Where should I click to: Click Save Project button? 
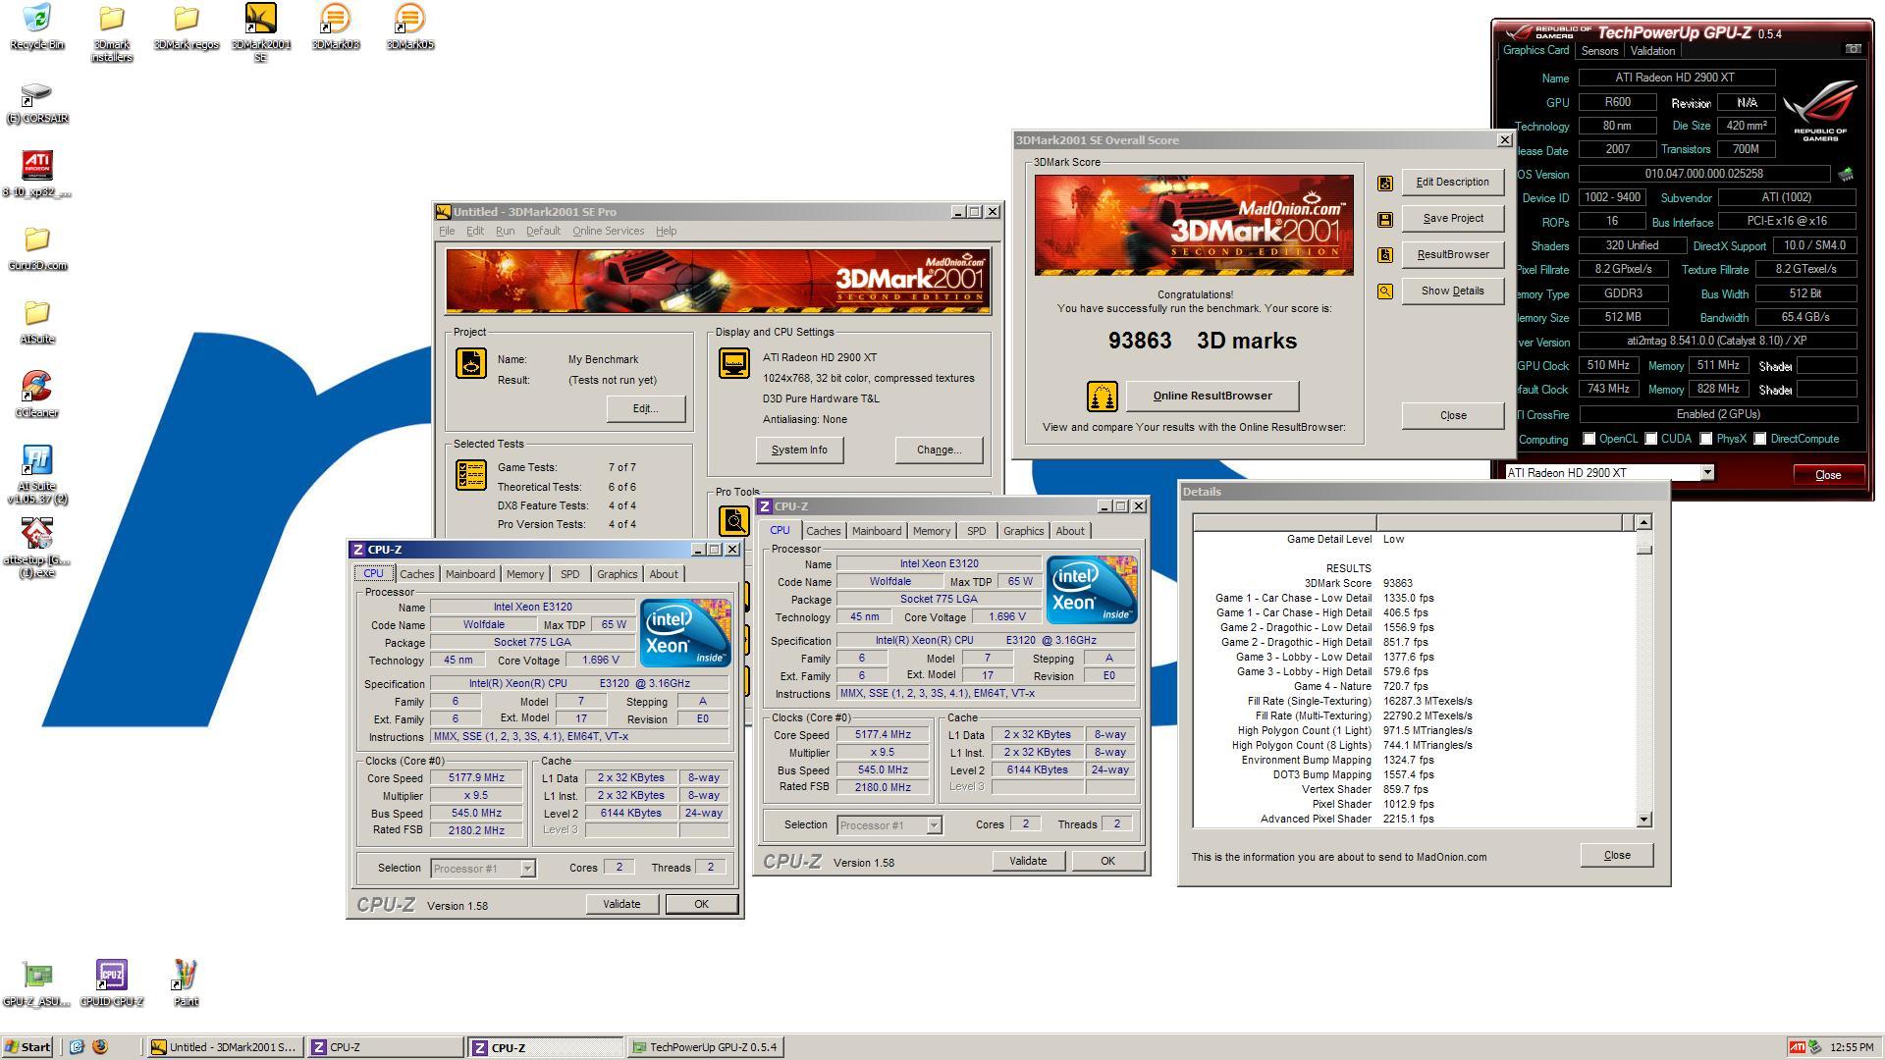(1453, 219)
